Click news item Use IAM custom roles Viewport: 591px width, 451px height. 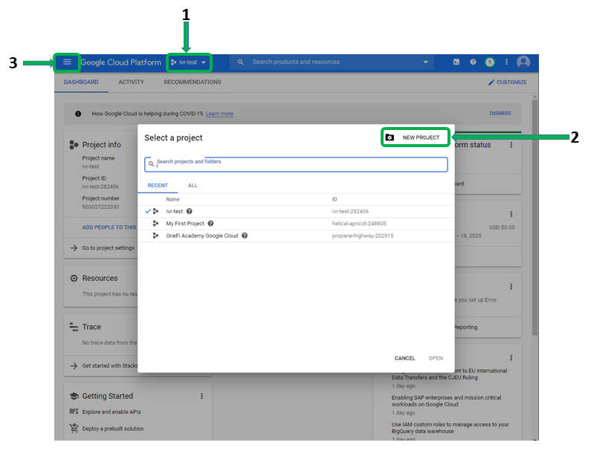(450, 428)
